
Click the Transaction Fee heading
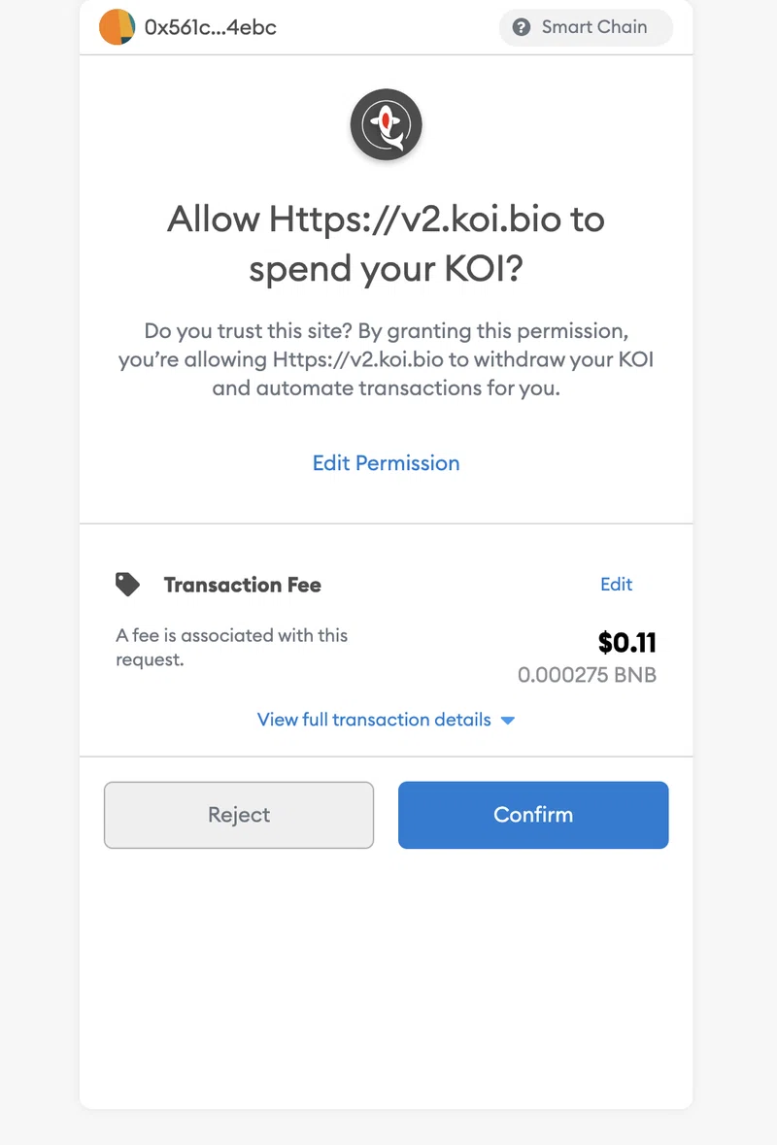click(x=243, y=585)
